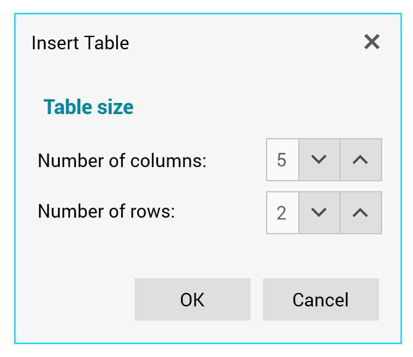Select the field showing 2 rows

282,213
